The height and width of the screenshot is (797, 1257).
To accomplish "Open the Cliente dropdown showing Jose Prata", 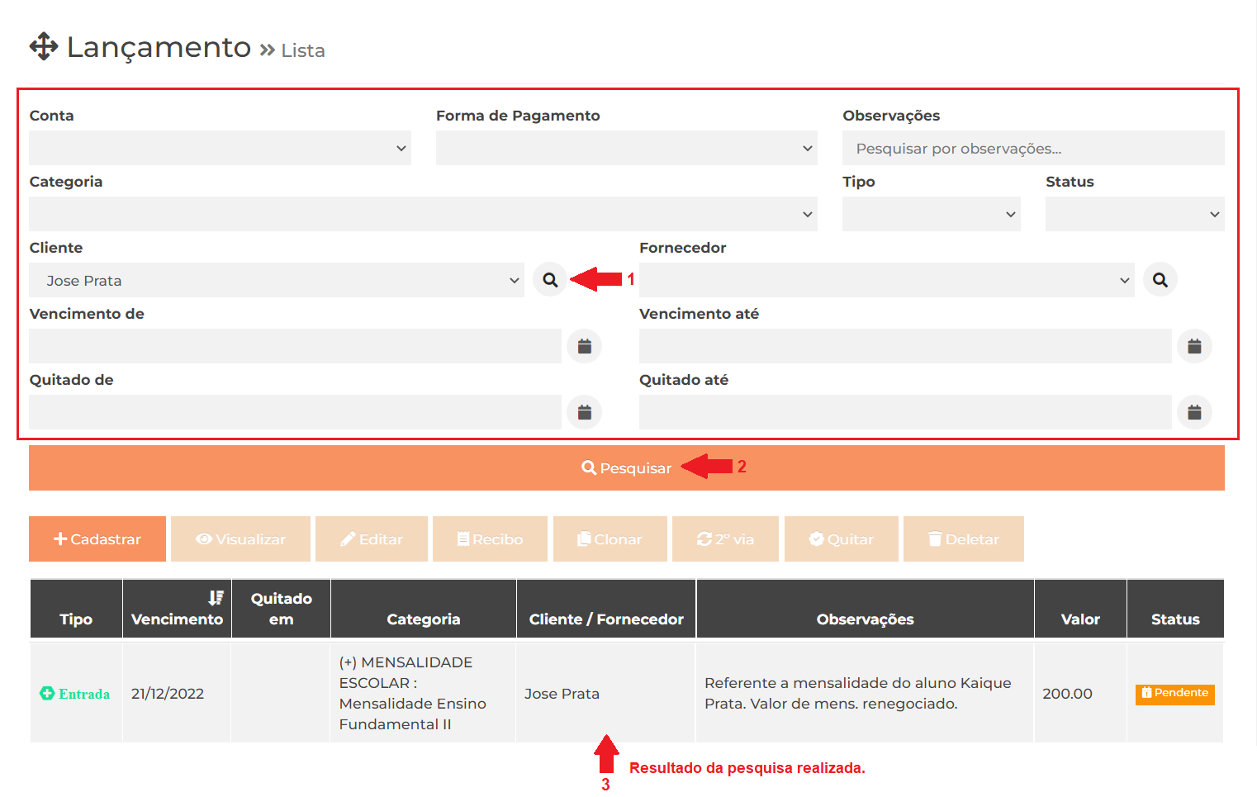I will tap(277, 280).
